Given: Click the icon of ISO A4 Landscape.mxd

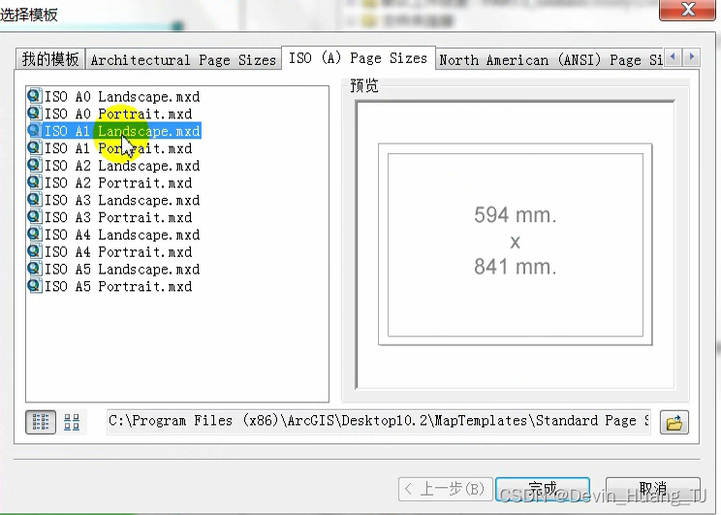Looking at the screenshot, I should [x=35, y=235].
